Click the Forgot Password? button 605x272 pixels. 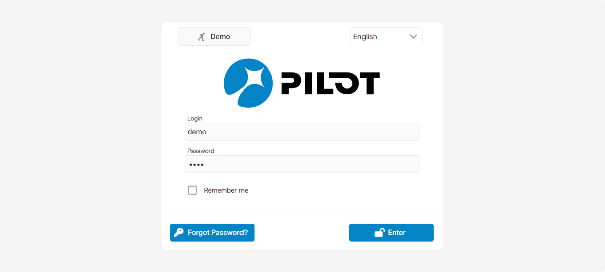(212, 233)
